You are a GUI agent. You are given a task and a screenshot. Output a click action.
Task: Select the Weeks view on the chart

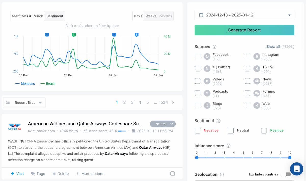151,16
